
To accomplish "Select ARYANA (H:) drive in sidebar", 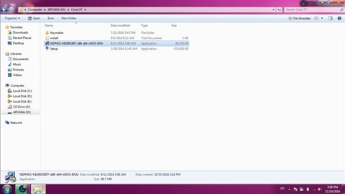I will [x=22, y=112].
